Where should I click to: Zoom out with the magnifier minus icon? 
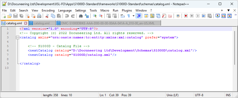100,16
